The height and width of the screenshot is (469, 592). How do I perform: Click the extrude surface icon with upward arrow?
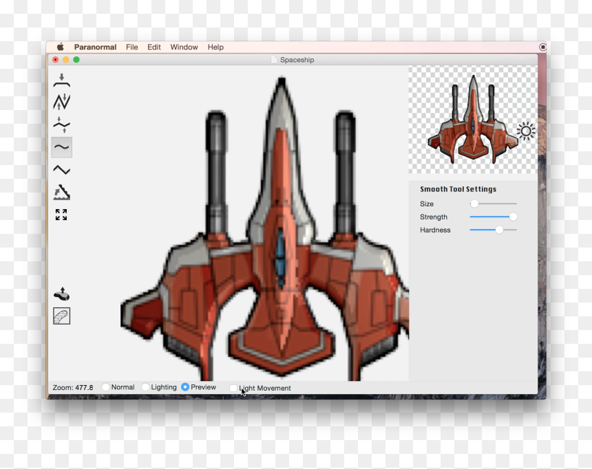point(61,294)
